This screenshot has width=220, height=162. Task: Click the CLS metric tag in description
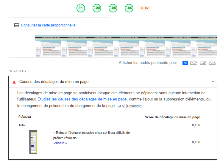coord(121,106)
